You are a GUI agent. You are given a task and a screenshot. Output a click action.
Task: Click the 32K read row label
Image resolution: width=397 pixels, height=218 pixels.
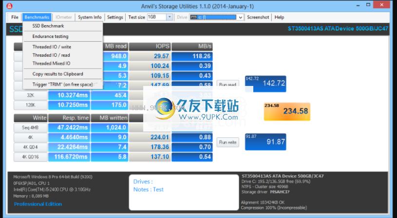(x=30, y=95)
